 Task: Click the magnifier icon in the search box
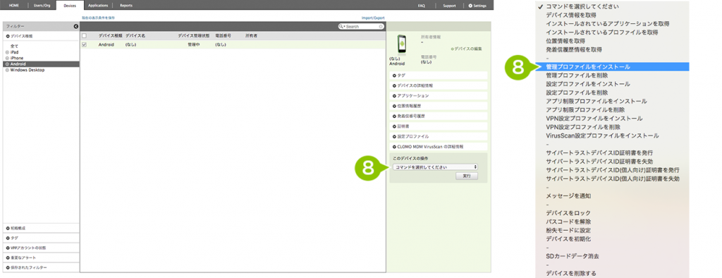pyautogui.click(x=341, y=27)
